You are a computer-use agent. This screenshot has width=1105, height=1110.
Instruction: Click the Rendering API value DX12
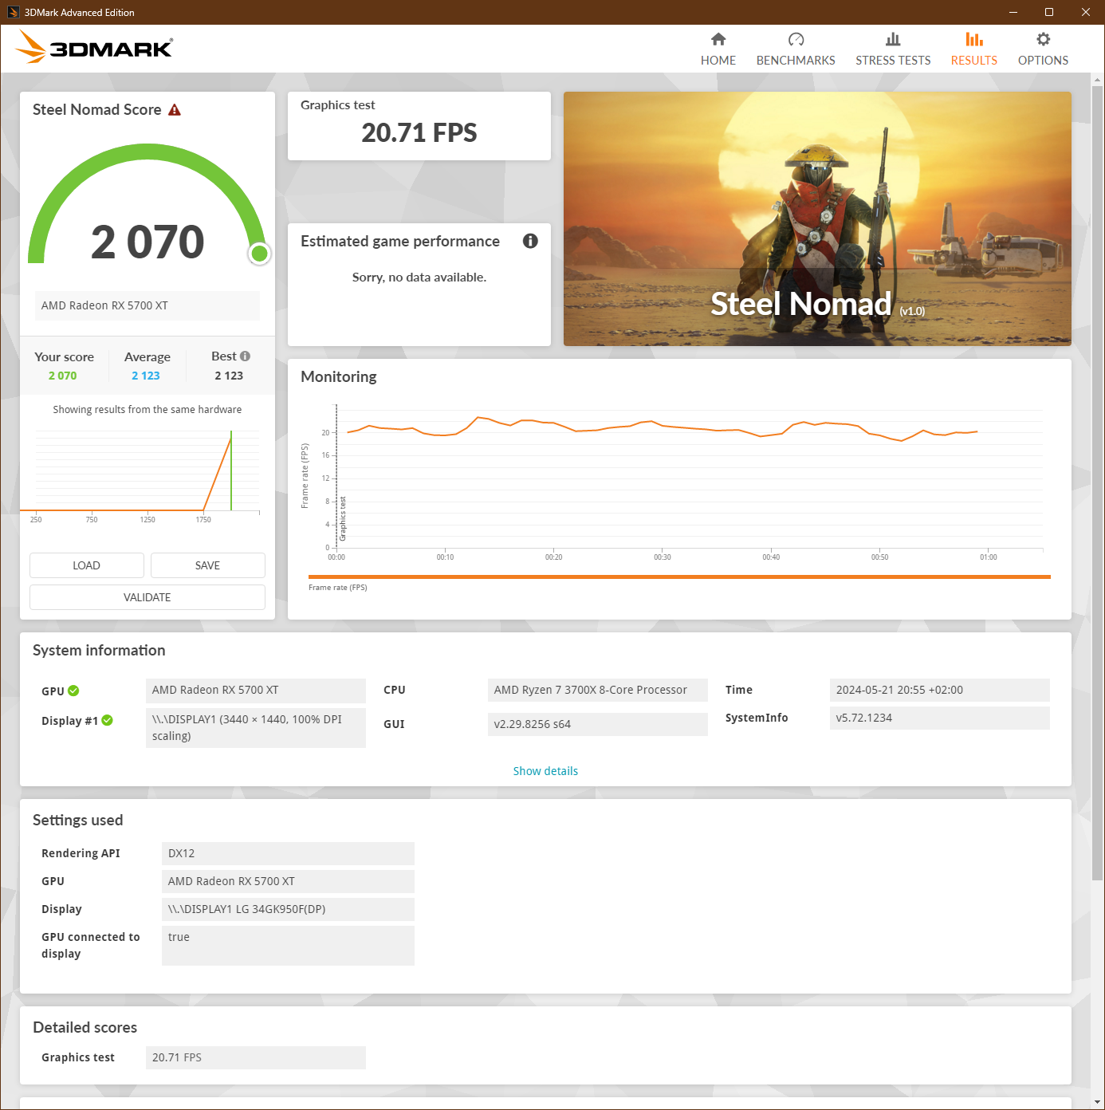(288, 853)
